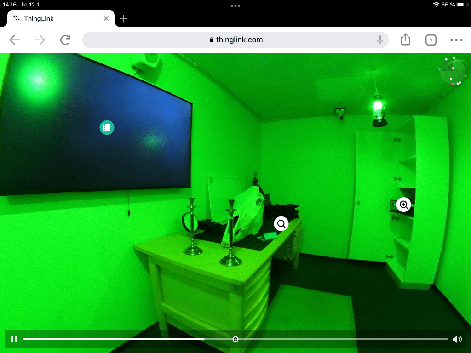The width and height of the screenshot is (471, 353).
Task: Expand the browser three-dot more menu
Action: 456,40
